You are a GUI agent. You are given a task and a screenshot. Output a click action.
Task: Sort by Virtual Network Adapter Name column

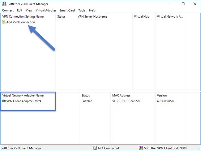tap(40, 96)
